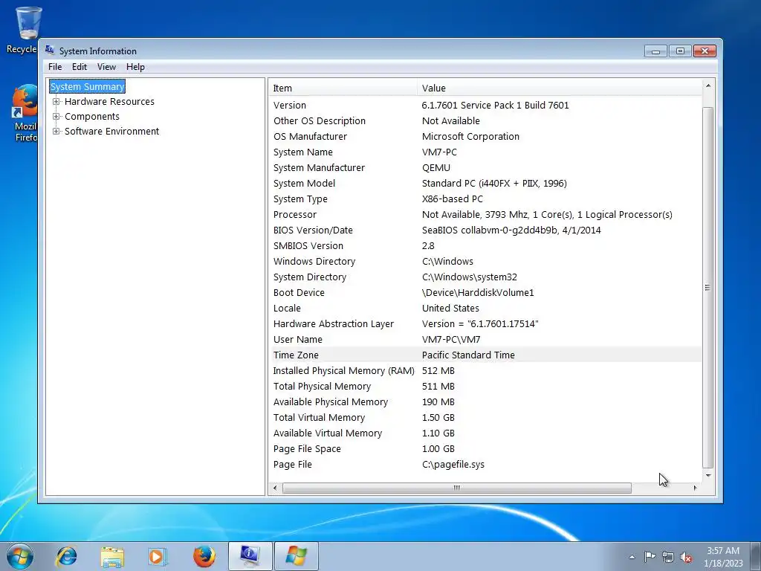Launch Internet Explorer from taskbar
The width and height of the screenshot is (761, 571).
point(66,556)
